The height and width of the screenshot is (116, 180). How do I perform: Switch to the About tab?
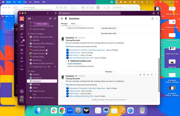pyautogui.click(x=73, y=24)
